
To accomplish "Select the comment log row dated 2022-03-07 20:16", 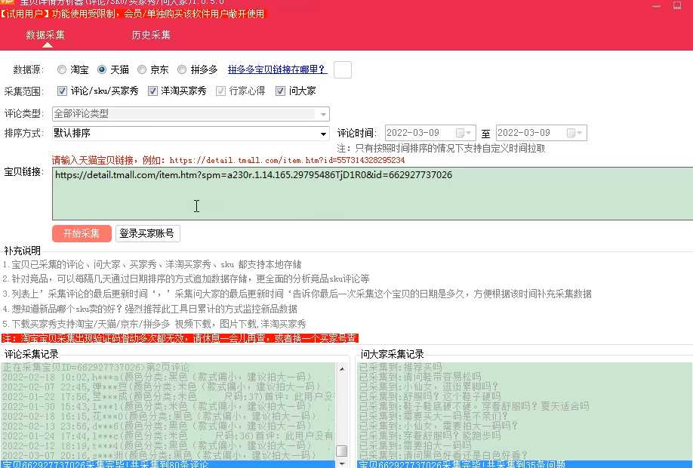I will point(168,455).
